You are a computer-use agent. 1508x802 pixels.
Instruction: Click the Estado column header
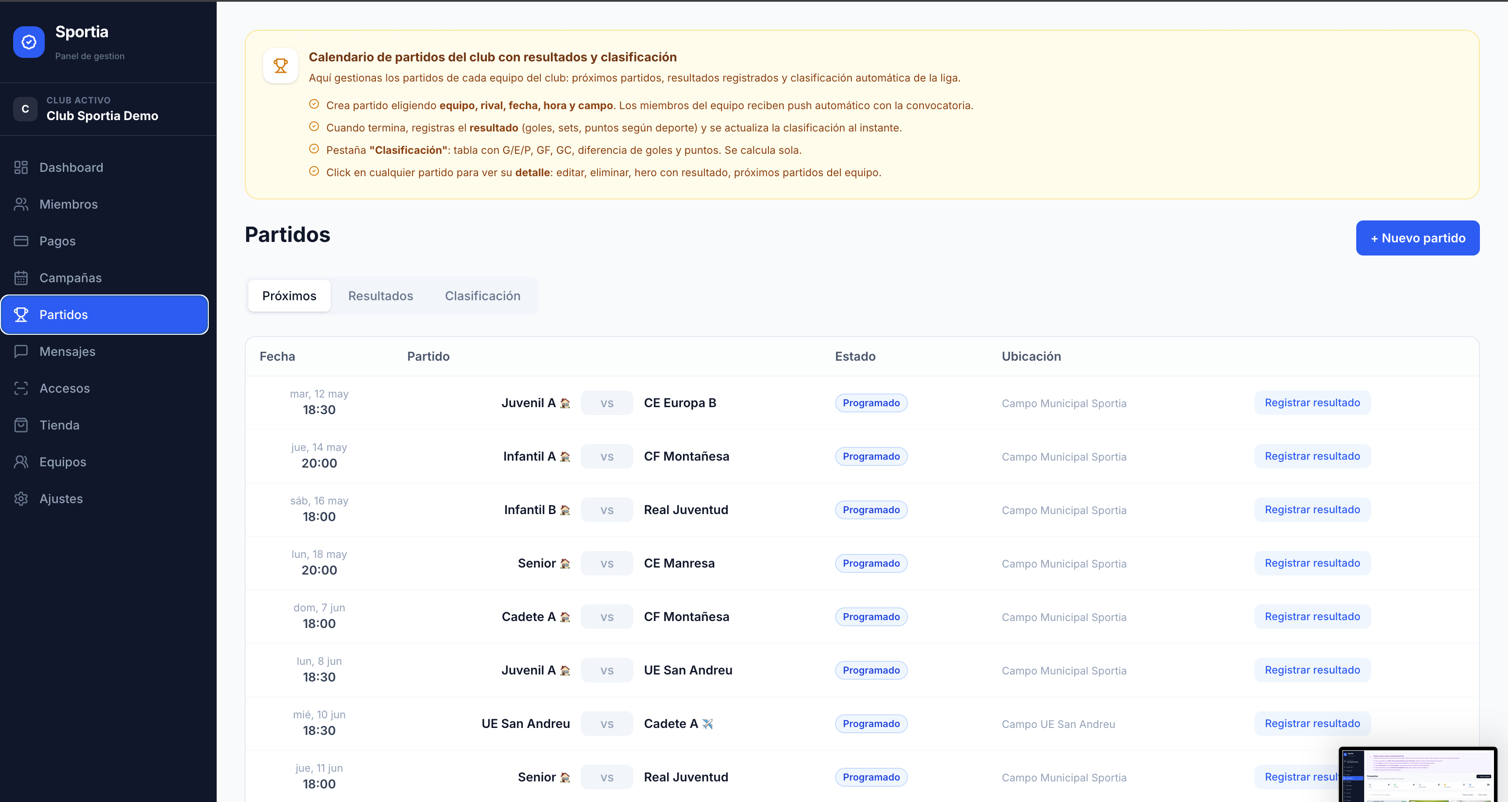855,356
